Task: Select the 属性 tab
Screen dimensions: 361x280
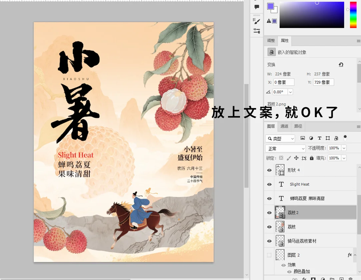Action: coord(285,41)
